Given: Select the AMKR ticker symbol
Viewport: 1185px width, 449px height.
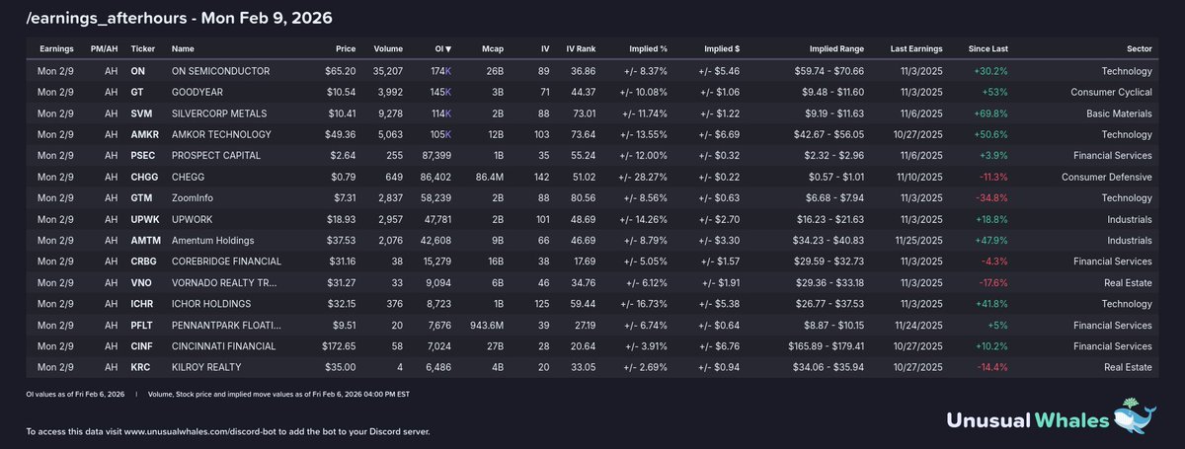Looking at the screenshot, I should 144,134.
